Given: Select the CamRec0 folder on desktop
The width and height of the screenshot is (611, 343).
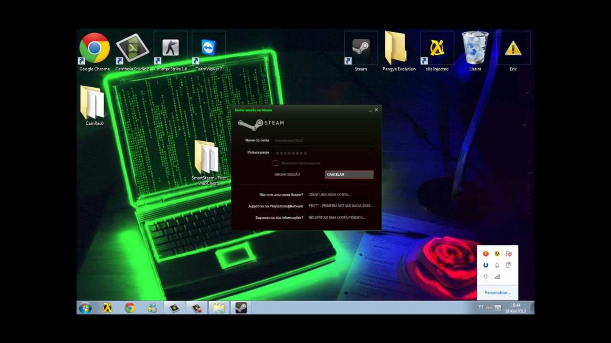Looking at the screenshot, I should pyautogui.click(x=94, y=106).
